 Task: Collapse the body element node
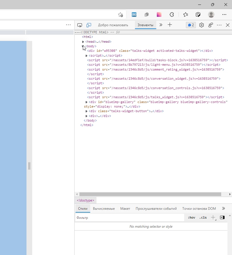pyautogui.click(x=83, y=46)
